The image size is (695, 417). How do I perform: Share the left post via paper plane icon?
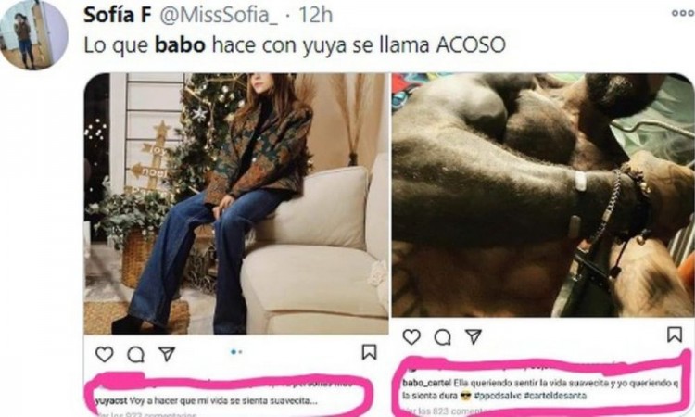tap(167, 354)
